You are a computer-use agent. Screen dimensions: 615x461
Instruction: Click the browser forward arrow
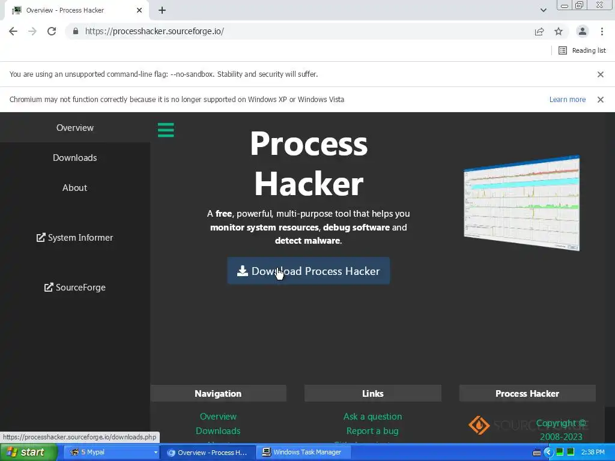click(32, 31)
